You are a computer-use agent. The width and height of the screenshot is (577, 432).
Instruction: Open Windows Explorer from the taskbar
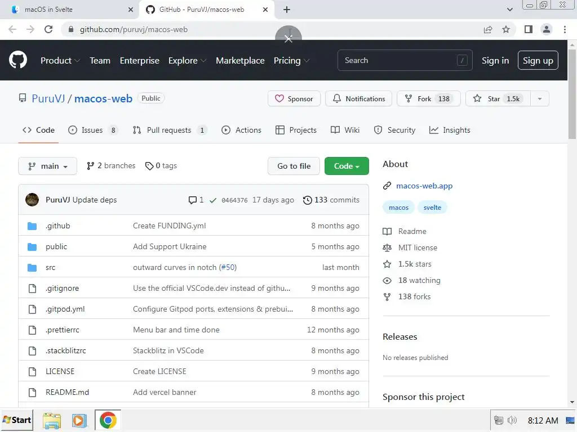coord(52,421)
